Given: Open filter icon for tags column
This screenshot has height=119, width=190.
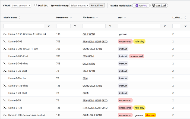Looking at the screenshot, I should pos(165,26).
